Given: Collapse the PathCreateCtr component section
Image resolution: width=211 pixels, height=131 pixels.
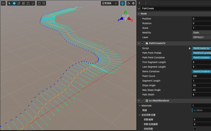Looking at the screenshot, I should pyautogui.click(x=139, y=43).
